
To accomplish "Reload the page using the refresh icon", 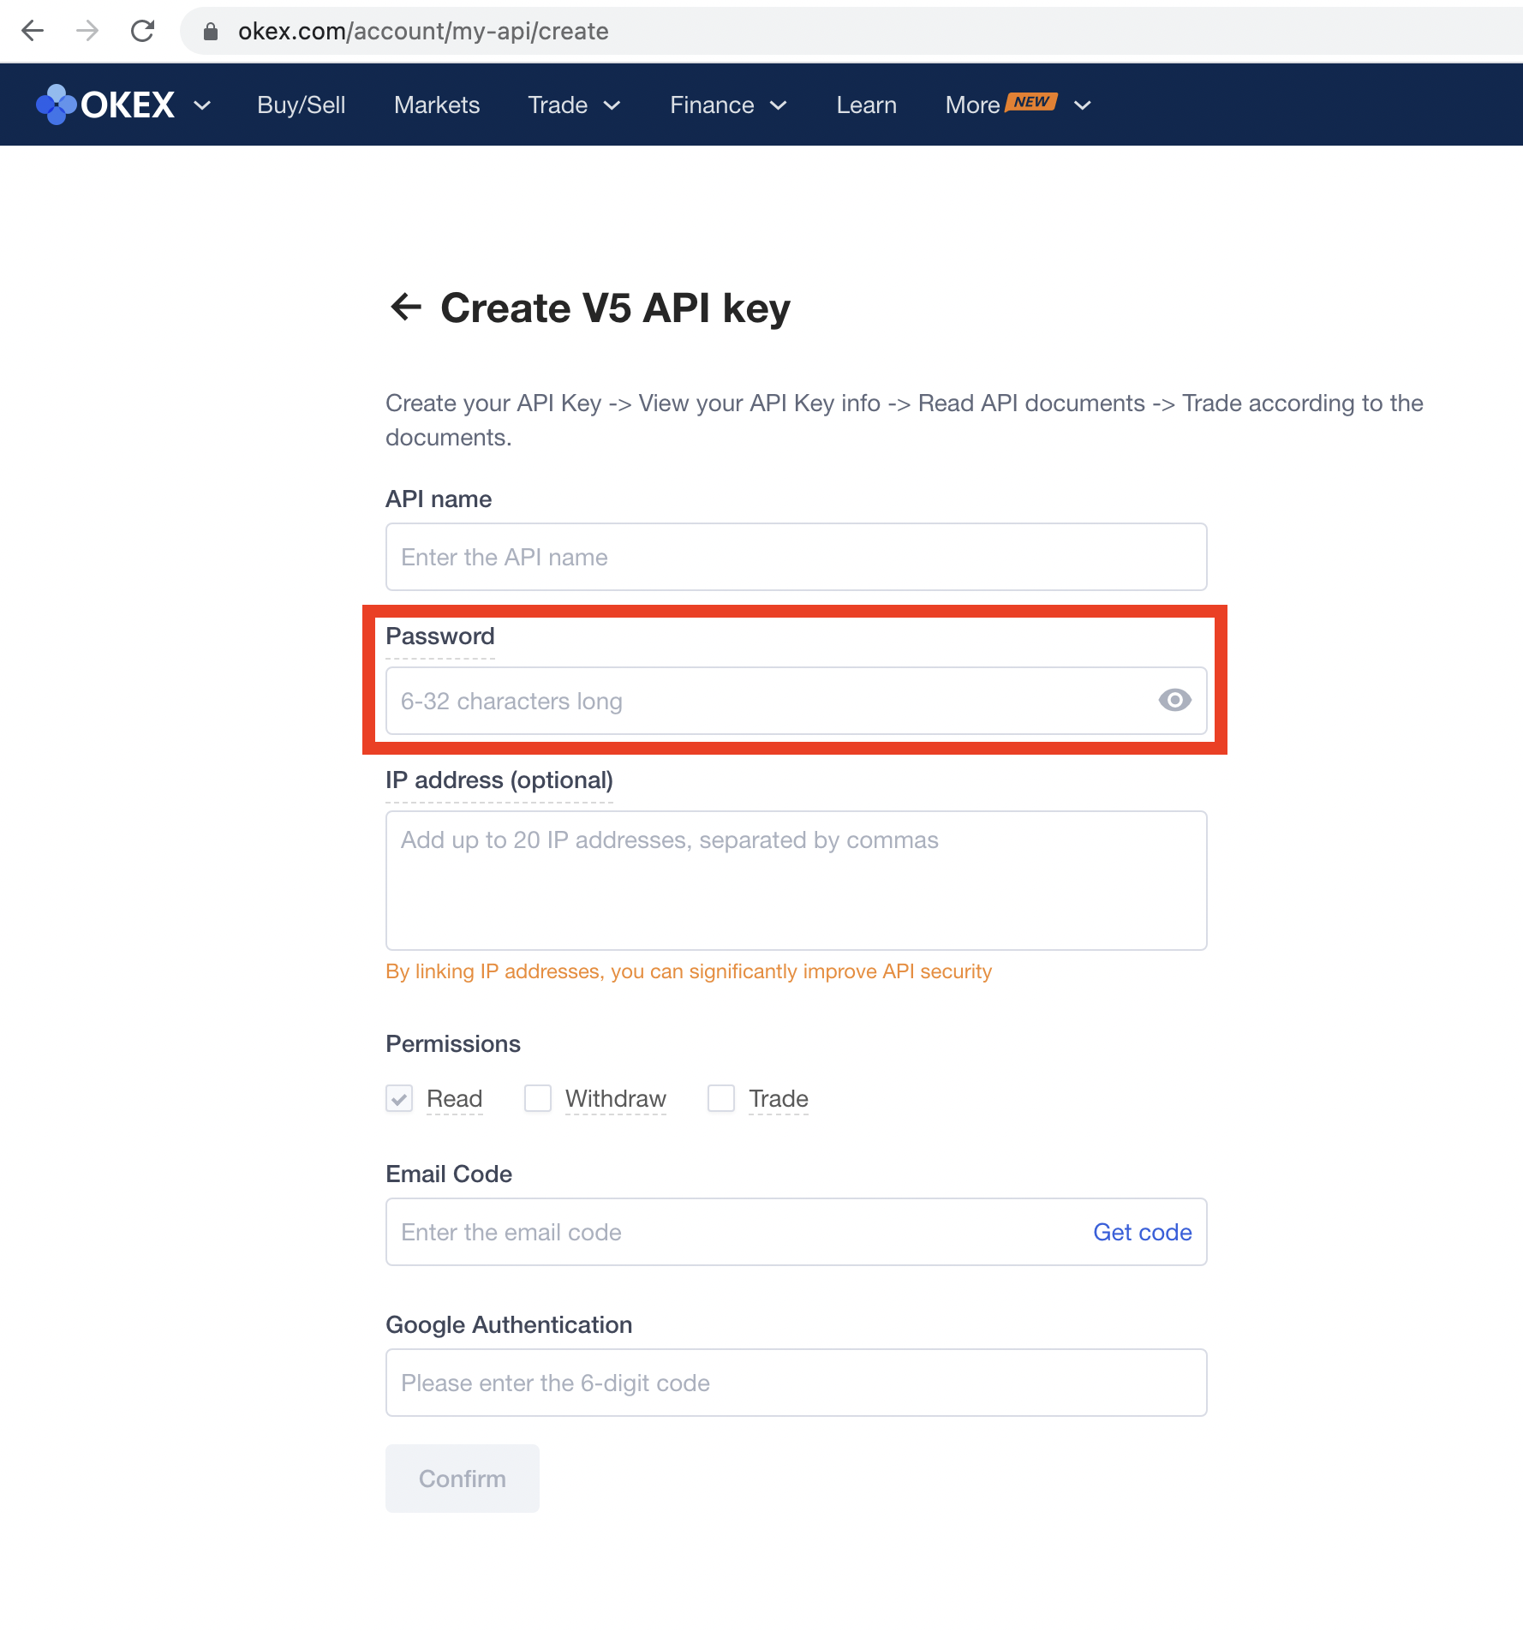I will tap(143, 31).
